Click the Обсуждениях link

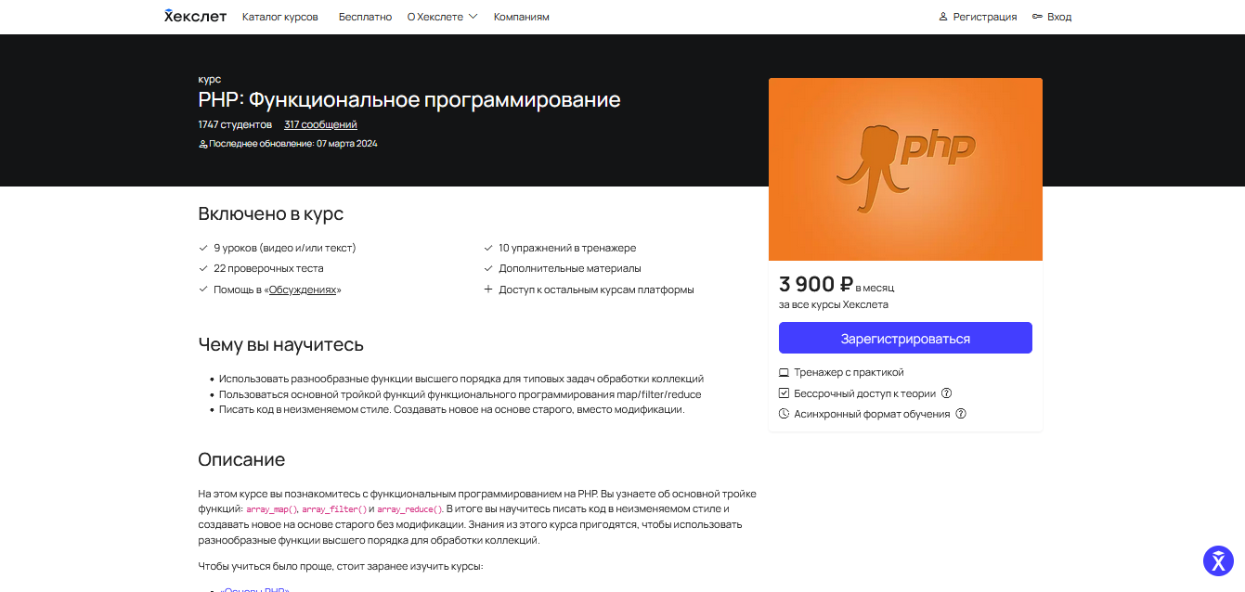point(303,290)
